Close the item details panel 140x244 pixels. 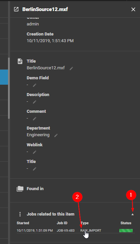click(133, 9)
